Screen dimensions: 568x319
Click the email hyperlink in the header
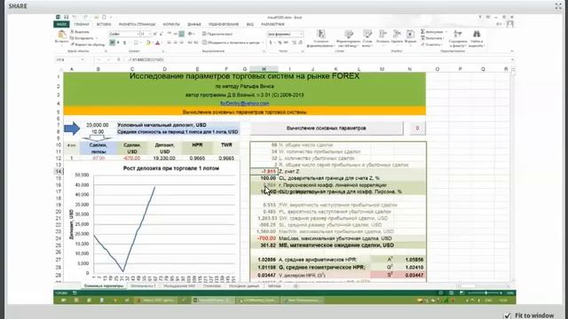coord(245,104)
